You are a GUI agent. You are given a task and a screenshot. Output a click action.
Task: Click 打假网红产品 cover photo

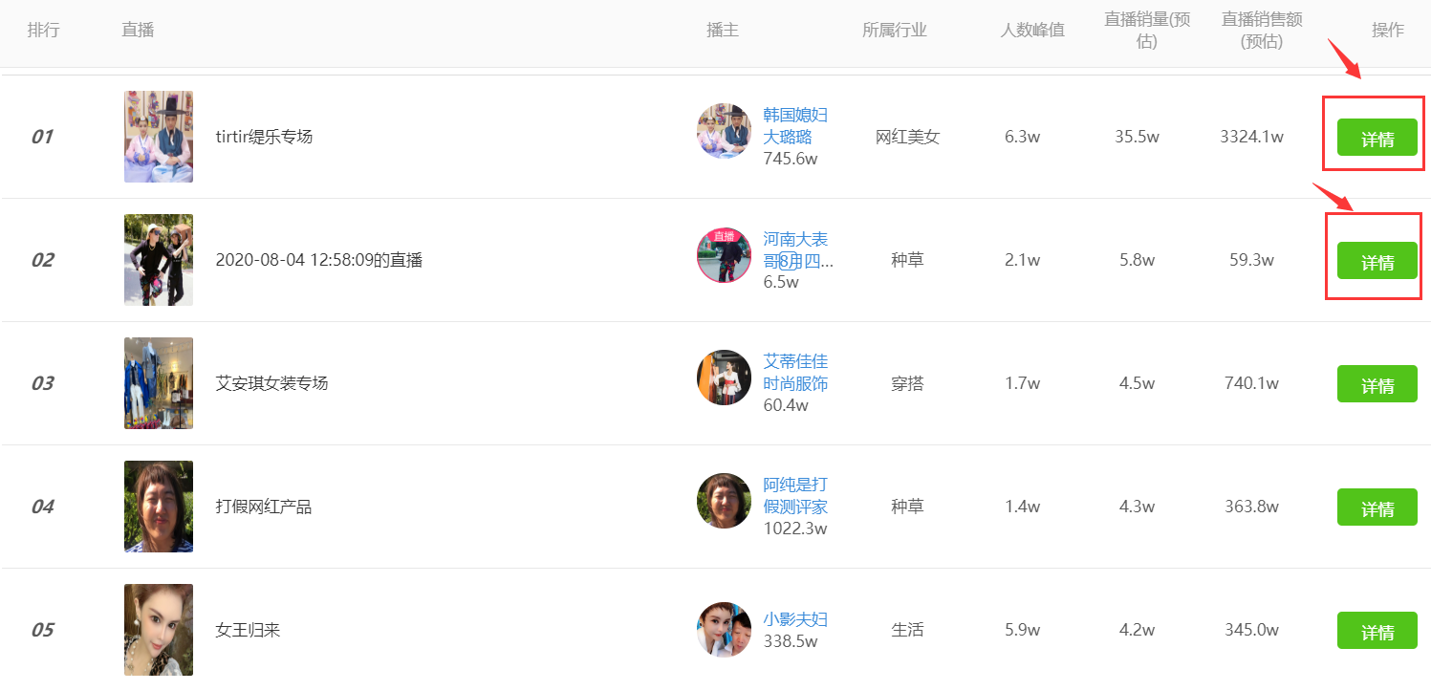pyautogui.click(x=159, y=507)
